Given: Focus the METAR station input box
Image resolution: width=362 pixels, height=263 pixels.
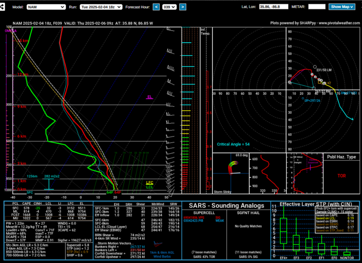Looking at the screenshot, I should click(316, 7).
